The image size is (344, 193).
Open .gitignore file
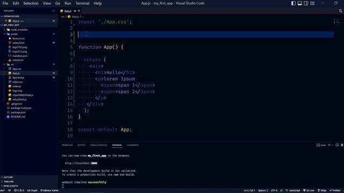[x=16, y=103]
